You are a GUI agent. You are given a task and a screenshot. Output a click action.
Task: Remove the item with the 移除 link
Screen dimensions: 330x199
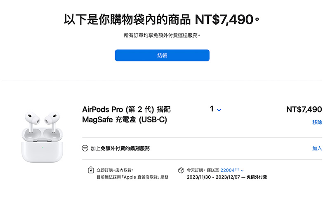click(317, 122)
